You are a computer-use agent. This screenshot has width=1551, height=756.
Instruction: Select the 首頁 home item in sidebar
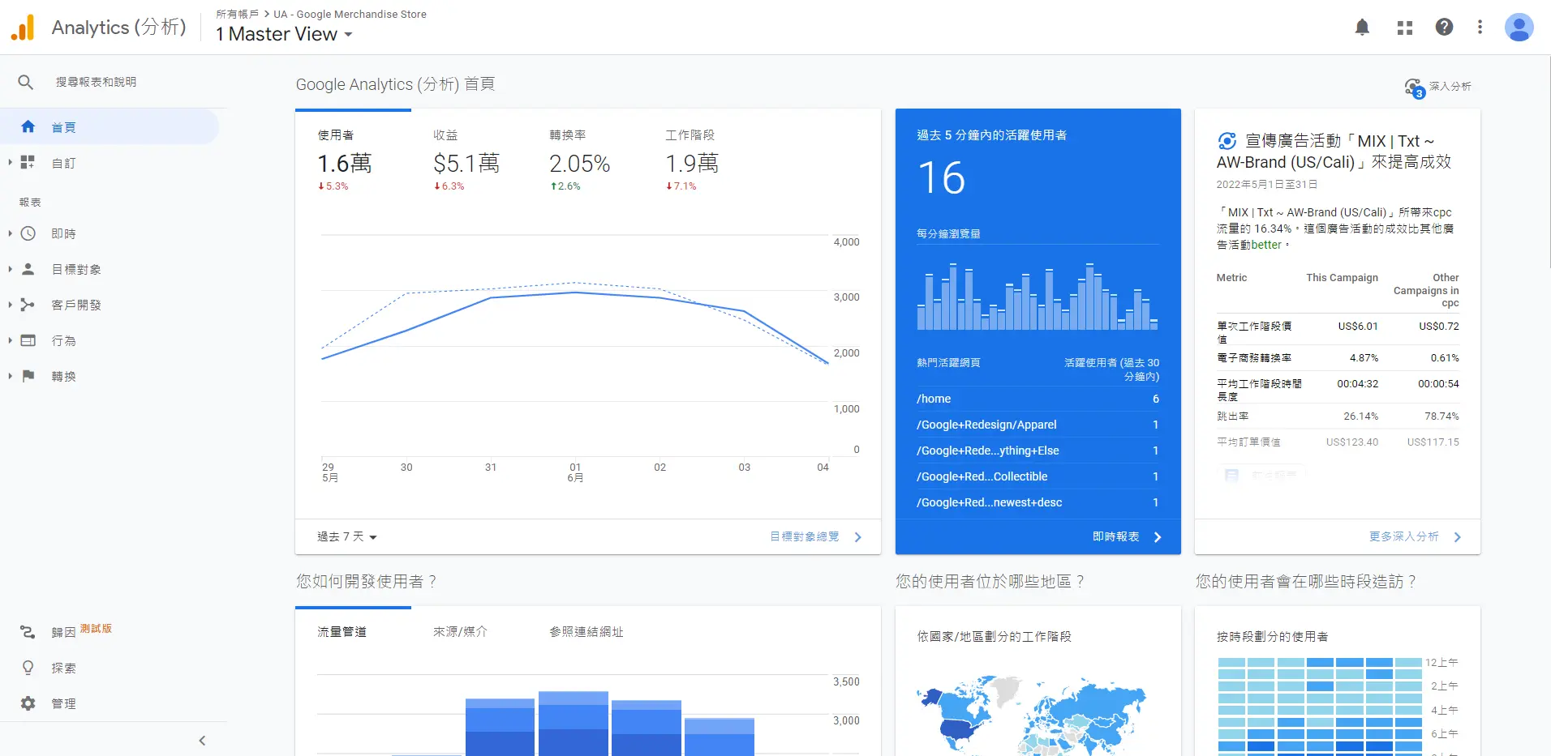click(63, 127)
